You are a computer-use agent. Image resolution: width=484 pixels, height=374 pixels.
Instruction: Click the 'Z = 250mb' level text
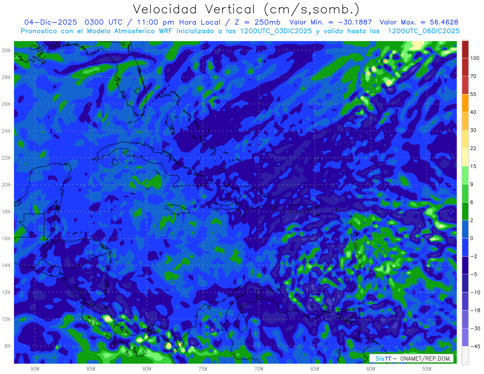pyautogui.click(x=257, y=22)
